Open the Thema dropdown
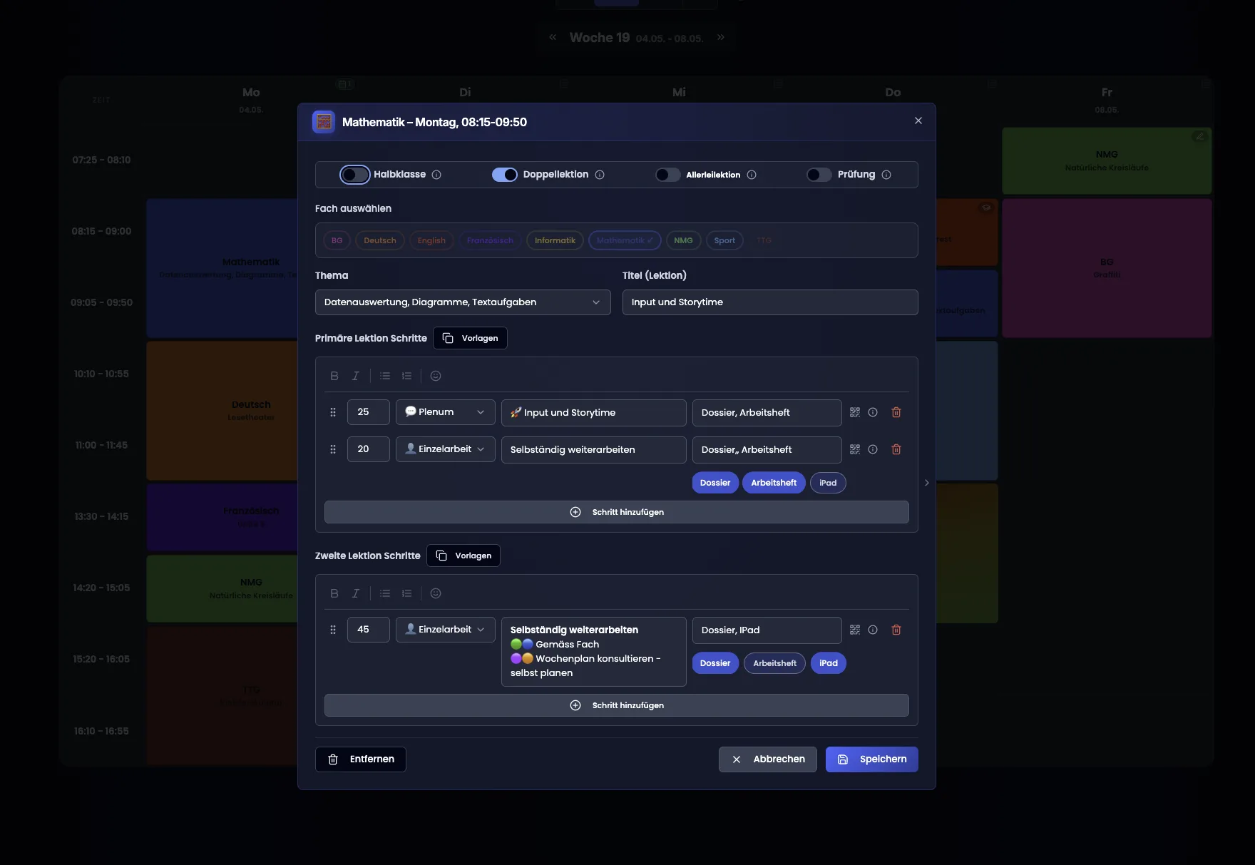Screen dimensions: 1255x865 click(x=463, y=302)
